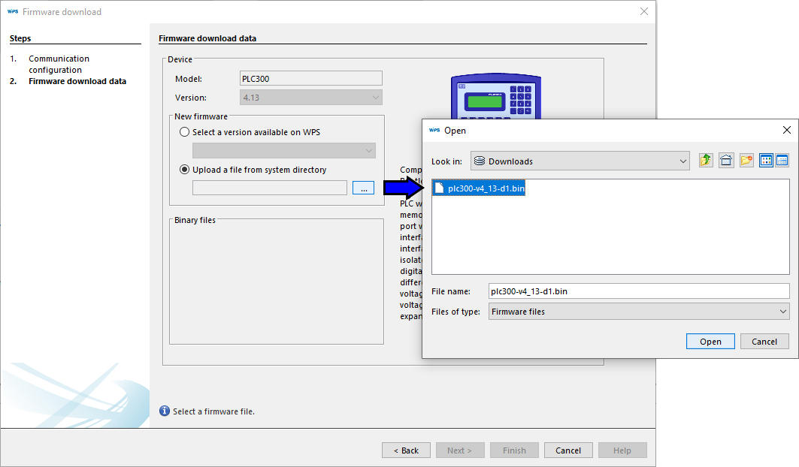Create a new folder with toolbar icon
Viewport: 799px width, 467px height.
click(746, 161)
